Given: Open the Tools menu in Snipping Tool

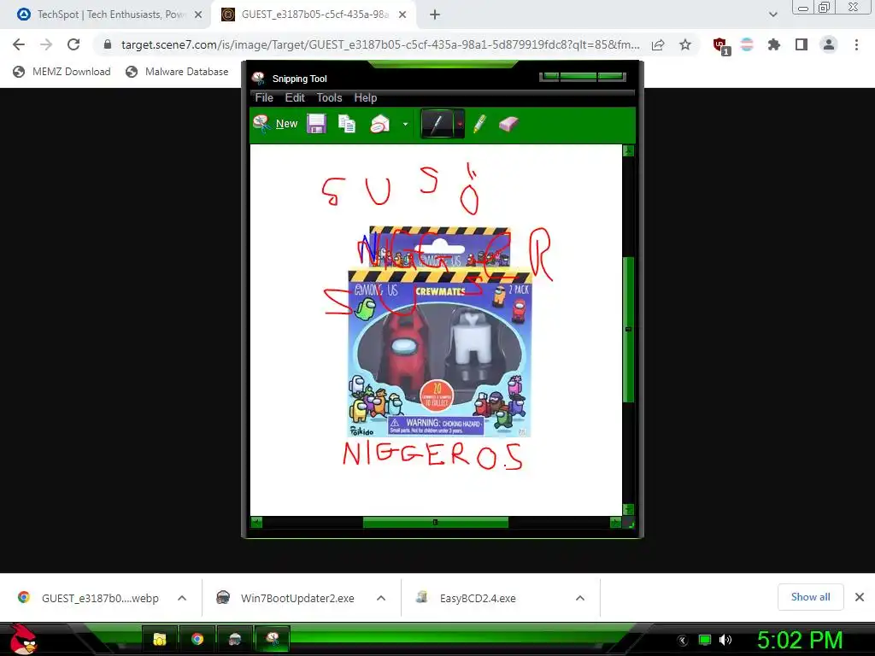Looking at the screenshot, I should pos(329,97).
